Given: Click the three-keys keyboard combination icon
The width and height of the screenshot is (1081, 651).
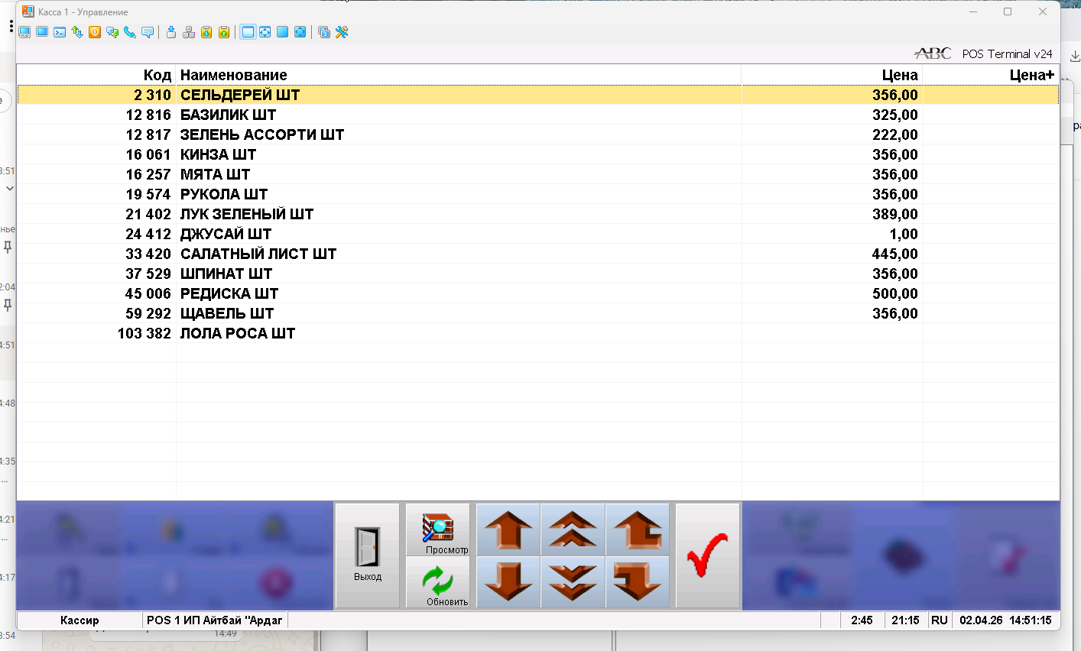Looking at the screenshot, I should (189, 32).
